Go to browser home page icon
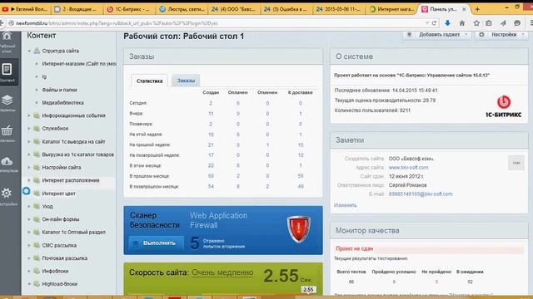 462,23
